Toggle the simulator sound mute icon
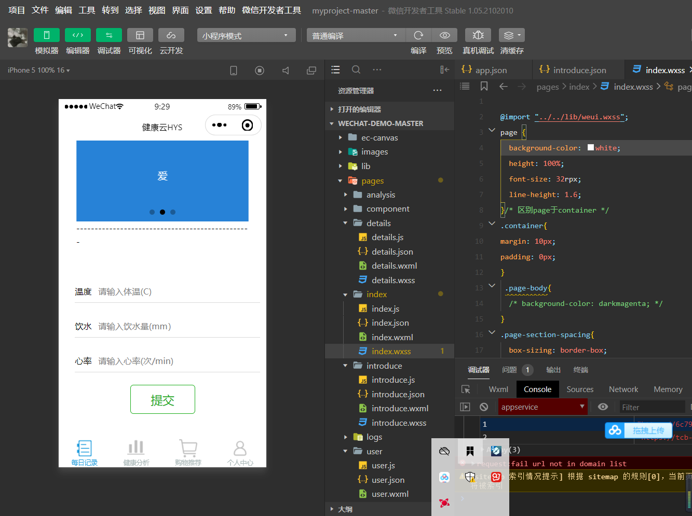 pos(286,71)
